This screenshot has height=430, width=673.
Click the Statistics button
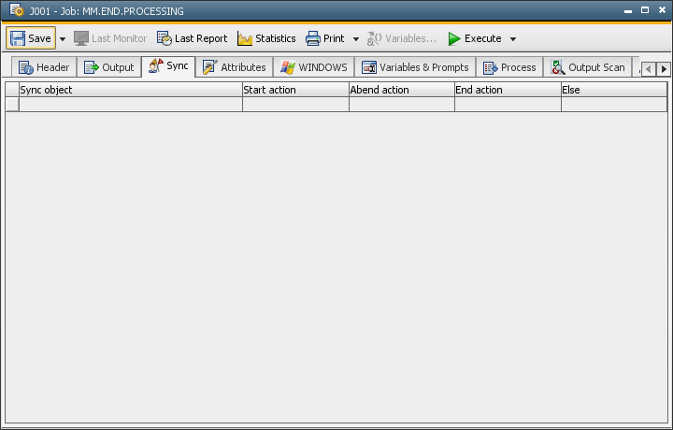pyautogui.click(x=266, y=38)
